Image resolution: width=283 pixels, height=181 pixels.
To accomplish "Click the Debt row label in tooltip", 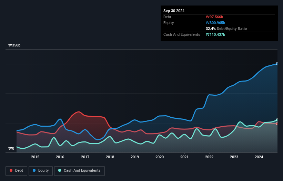I will [167, 17].
